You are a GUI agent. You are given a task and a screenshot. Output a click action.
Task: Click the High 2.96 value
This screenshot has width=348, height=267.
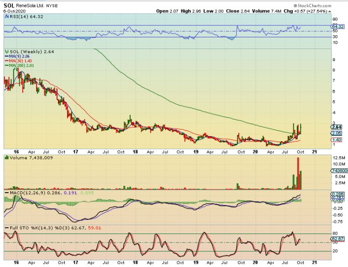[x=191, y=11]
